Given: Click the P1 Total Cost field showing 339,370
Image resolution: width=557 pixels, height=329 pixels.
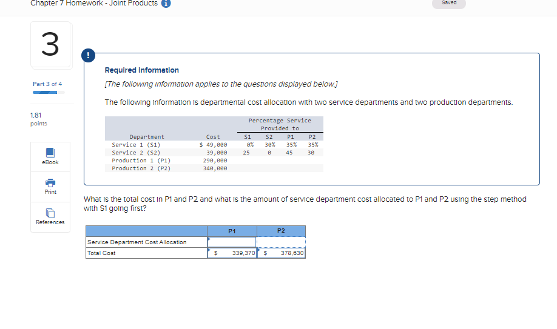Looking at the screenshot, I should point(232,253).
